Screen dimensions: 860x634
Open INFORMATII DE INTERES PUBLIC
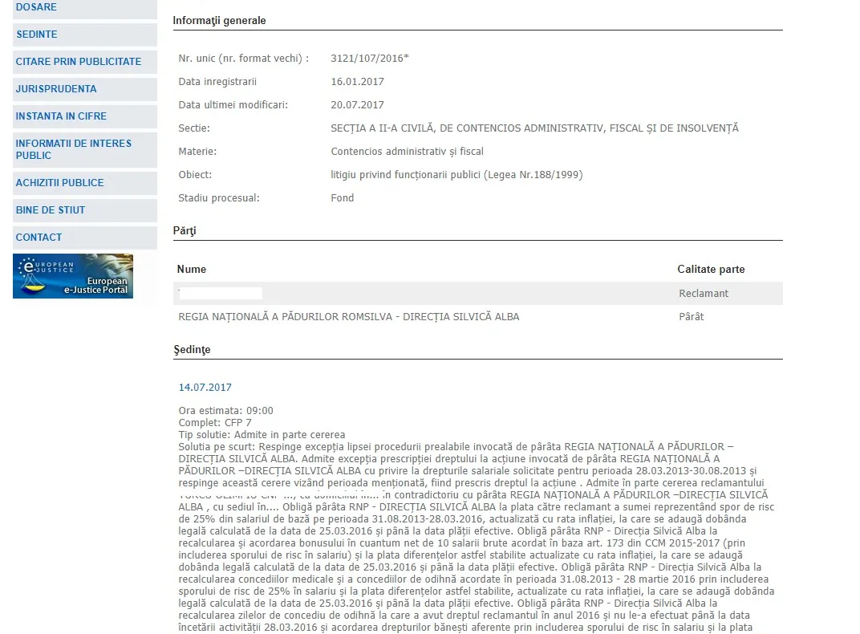click(85, 150)
